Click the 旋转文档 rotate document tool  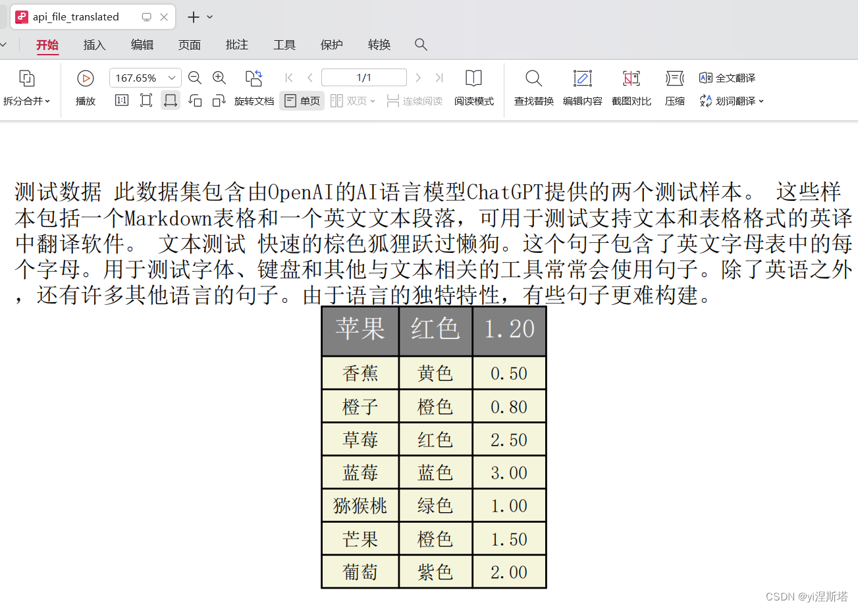pyautogui.click(x=254, y=88)
